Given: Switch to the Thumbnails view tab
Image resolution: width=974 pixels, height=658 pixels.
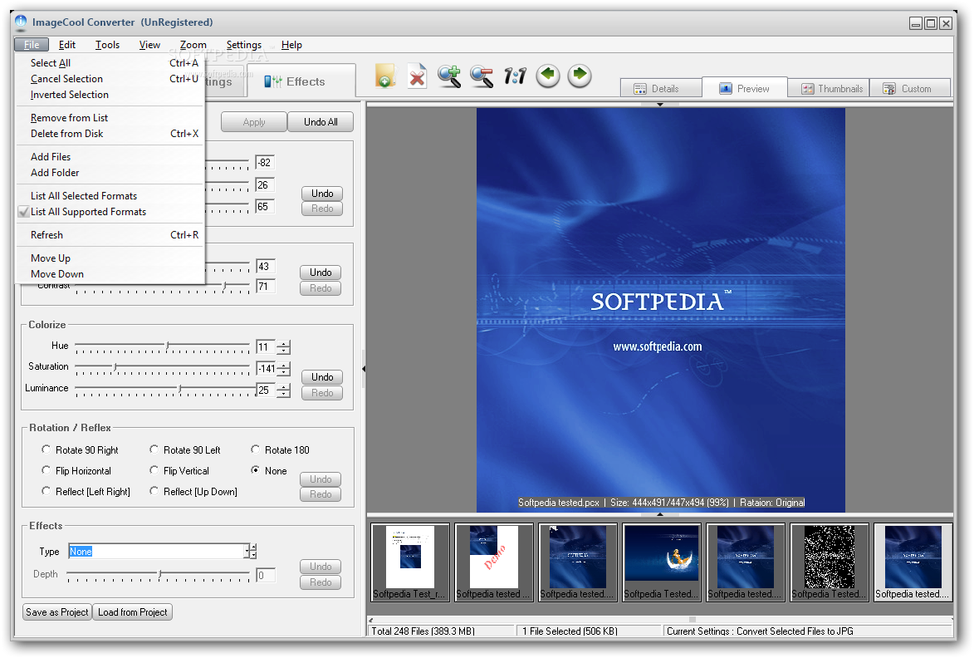Looking at the screenshot, I should tap(831, 89).
